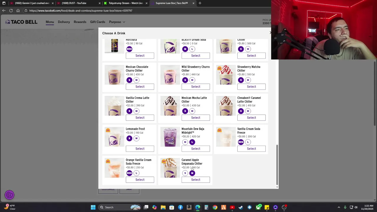The height and width of the screenshot is (212, 377).
Task: Choose REG size for Horchata
Action: pyautogui.click(x=129, y=49)
